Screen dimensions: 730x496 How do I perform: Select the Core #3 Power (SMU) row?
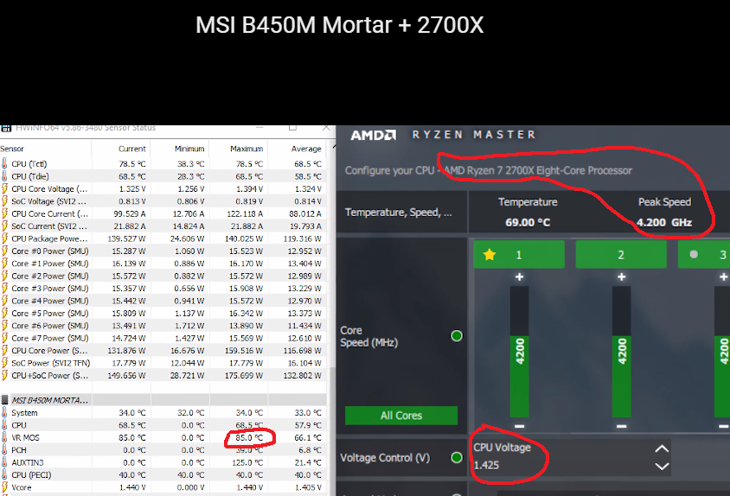[163, 289]
